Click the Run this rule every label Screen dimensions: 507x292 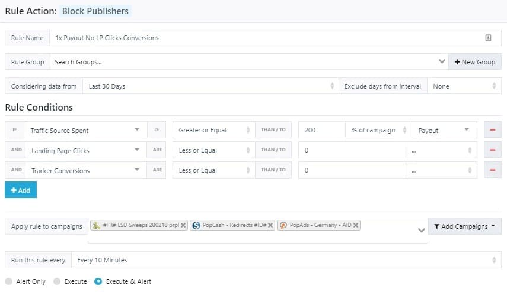coord(38,260)
